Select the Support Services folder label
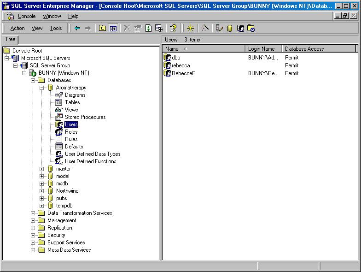Screen dimensions: 361x272 pos(66,242)
